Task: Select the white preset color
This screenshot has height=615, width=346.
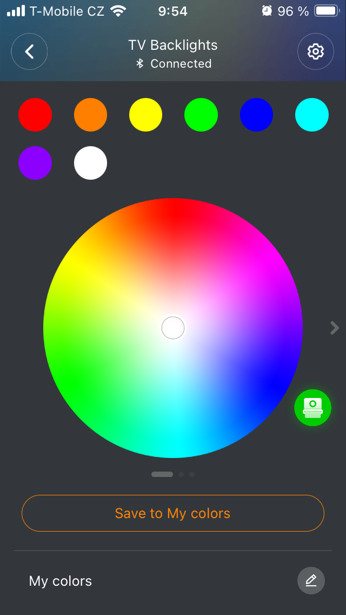Action: click(90, 163)
